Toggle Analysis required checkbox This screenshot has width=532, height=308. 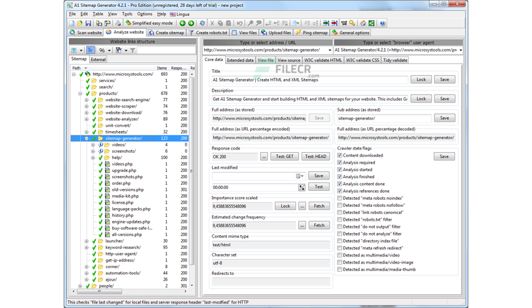[x=340, y=162]
